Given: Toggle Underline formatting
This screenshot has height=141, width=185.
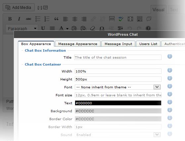Looking at the screenshot, I should tap(43, 28).
